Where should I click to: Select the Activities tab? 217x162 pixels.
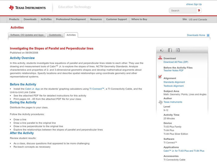click(x=71, y=35)
